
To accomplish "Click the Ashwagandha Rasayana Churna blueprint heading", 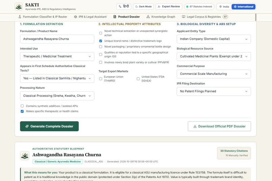I will [67, 155].
